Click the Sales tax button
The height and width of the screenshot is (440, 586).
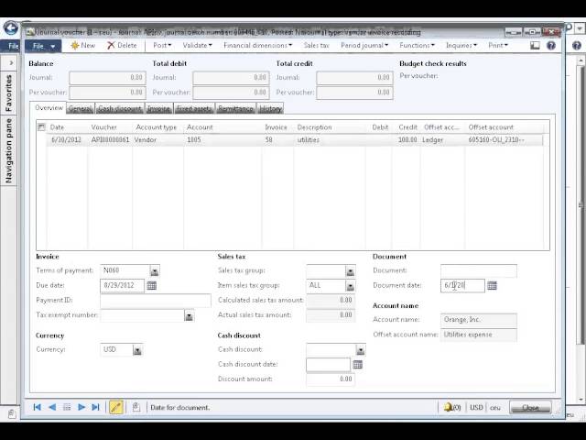(x=316, y=45)
